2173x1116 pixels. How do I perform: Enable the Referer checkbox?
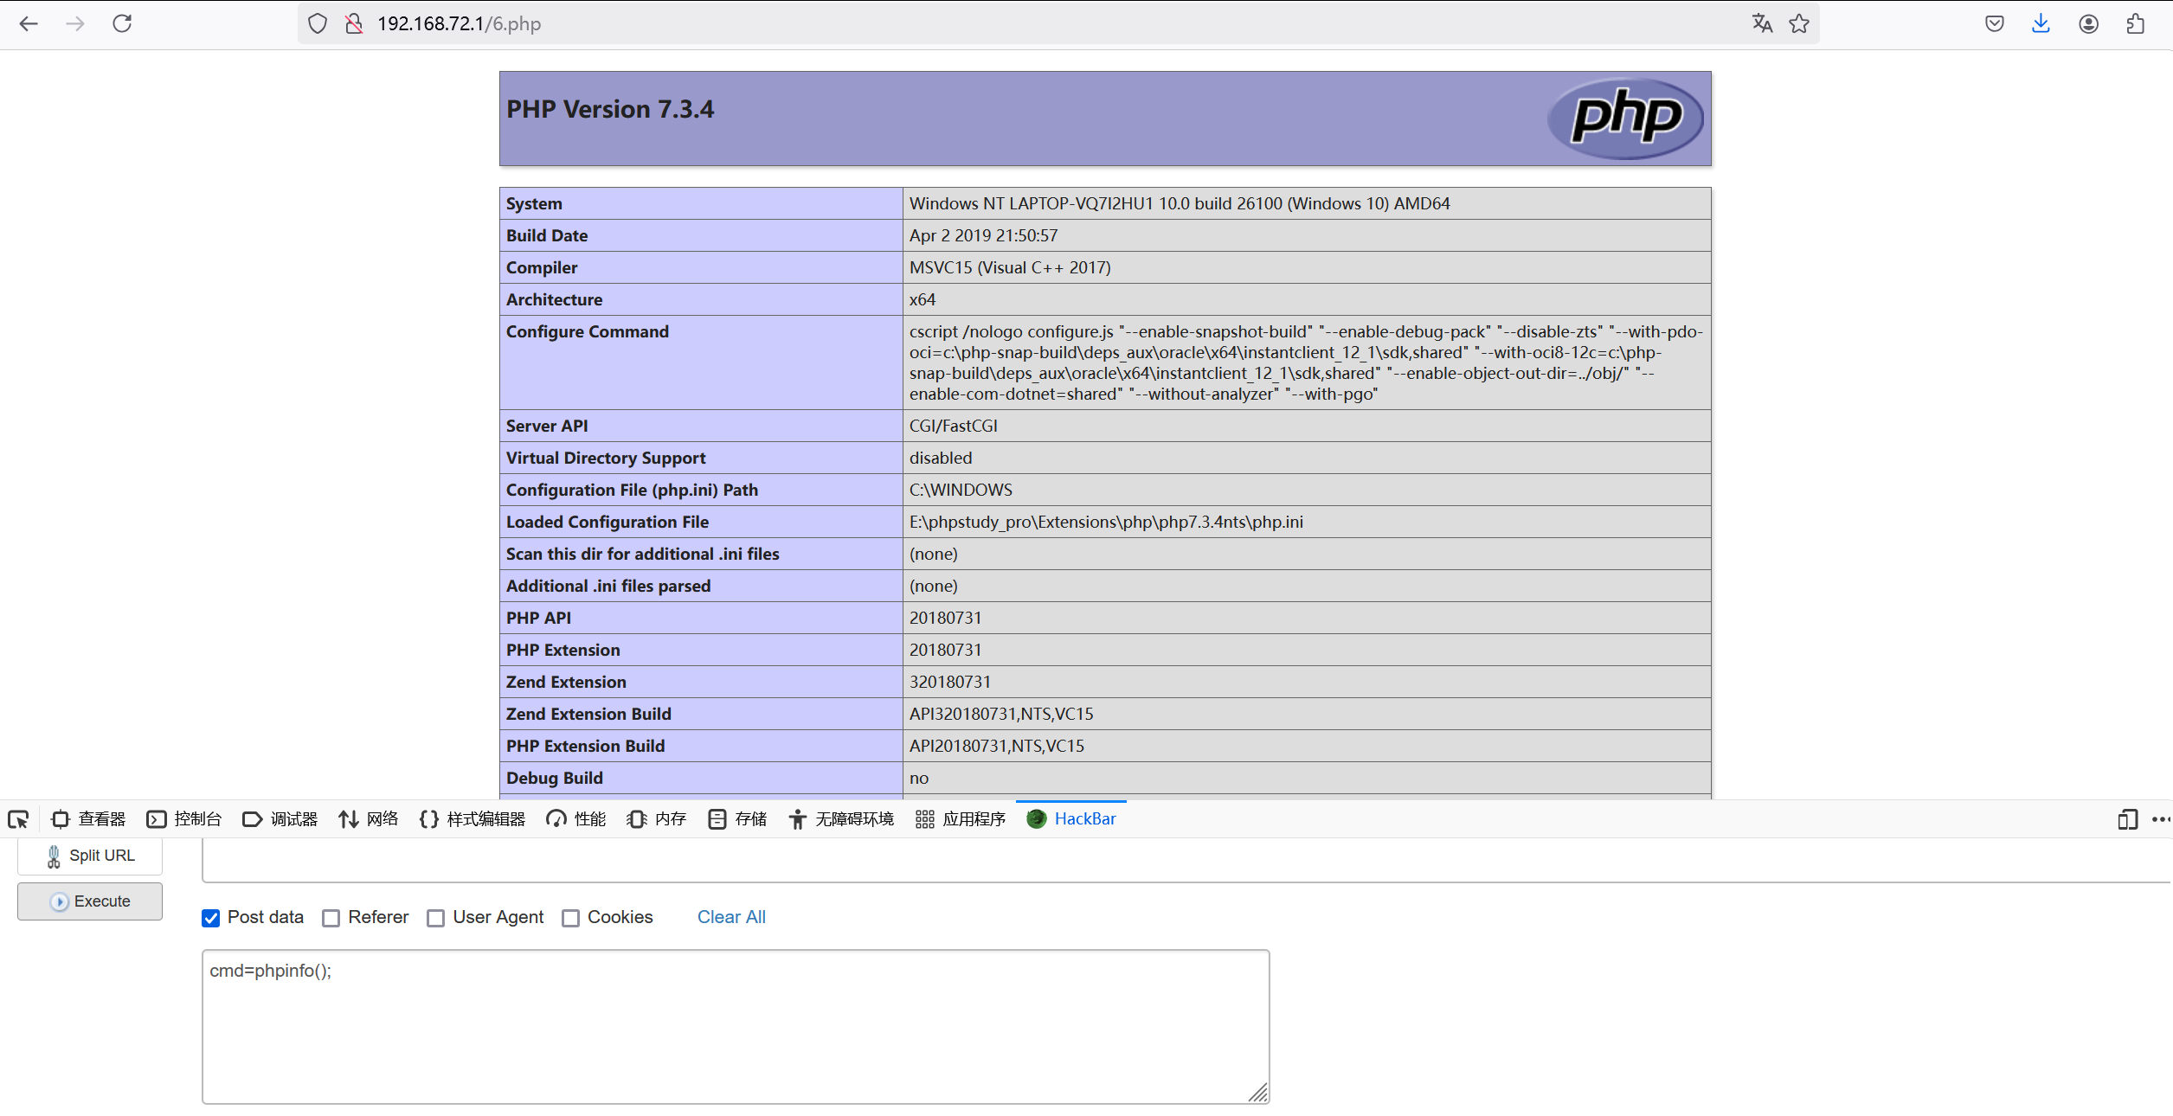pos(331,918)
